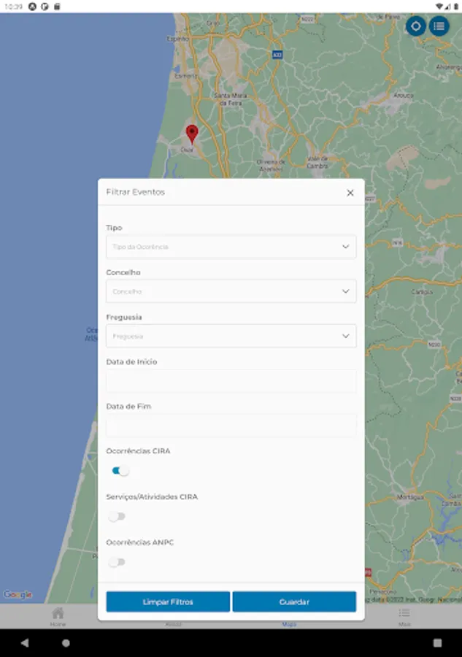Screen dimensions: 462x657
Task: Open the Tipo da Ocorrência dropdown
Action: tap(231, 247)
